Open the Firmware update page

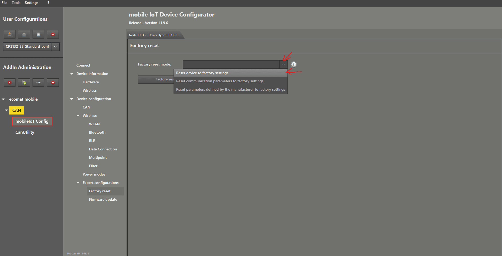pos(103,199)
